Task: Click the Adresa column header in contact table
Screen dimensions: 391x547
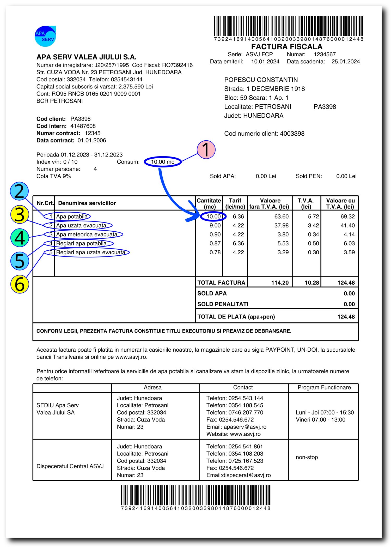Action: (153, 388)
